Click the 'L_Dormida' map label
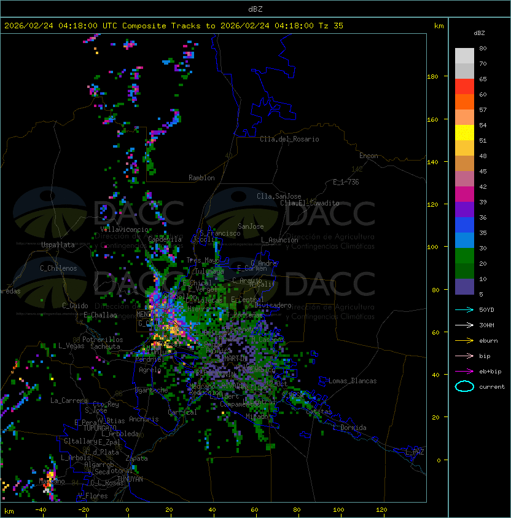 [349, 428]
